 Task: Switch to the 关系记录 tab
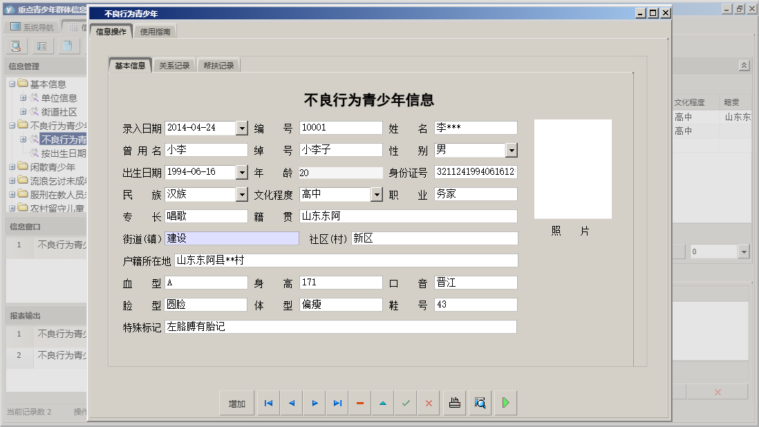(x=174, y=66)
